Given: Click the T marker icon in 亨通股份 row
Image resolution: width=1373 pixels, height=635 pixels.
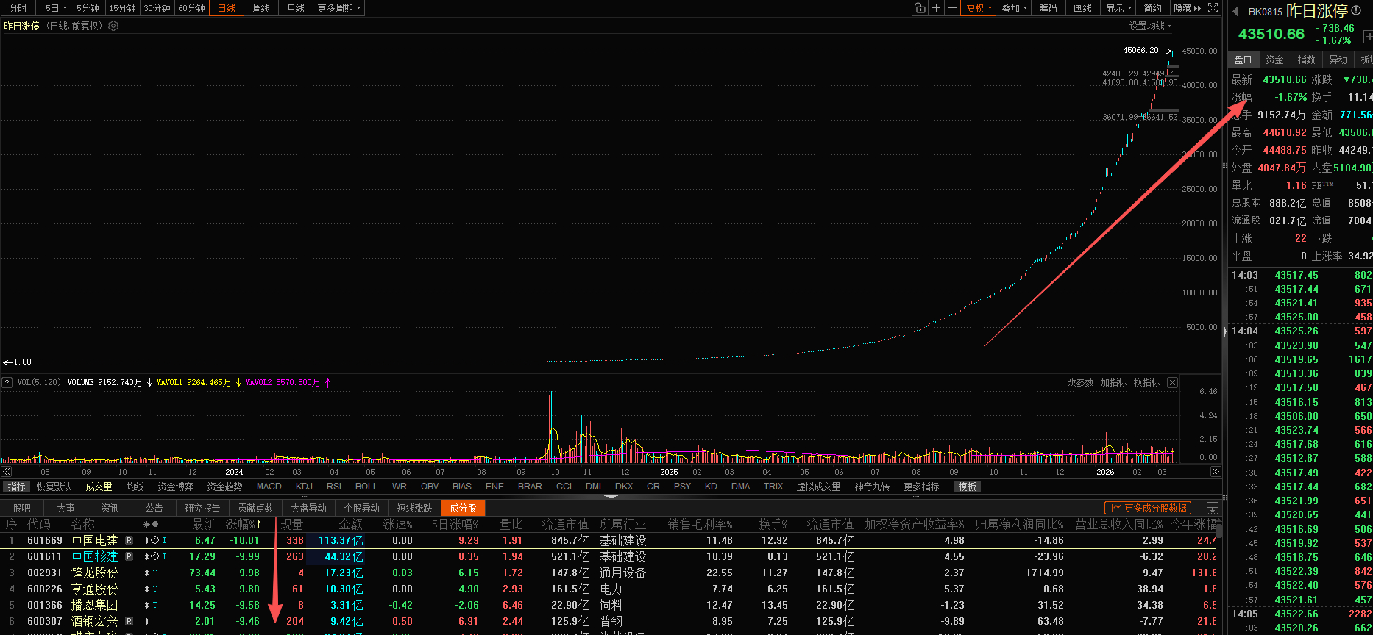Looking at the screenshot, I should click(155, 589).
